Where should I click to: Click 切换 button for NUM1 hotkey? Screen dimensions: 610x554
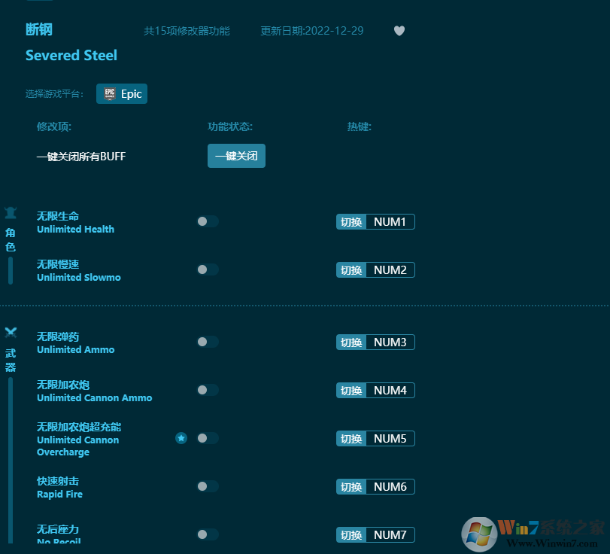click(x=351, y=222)
